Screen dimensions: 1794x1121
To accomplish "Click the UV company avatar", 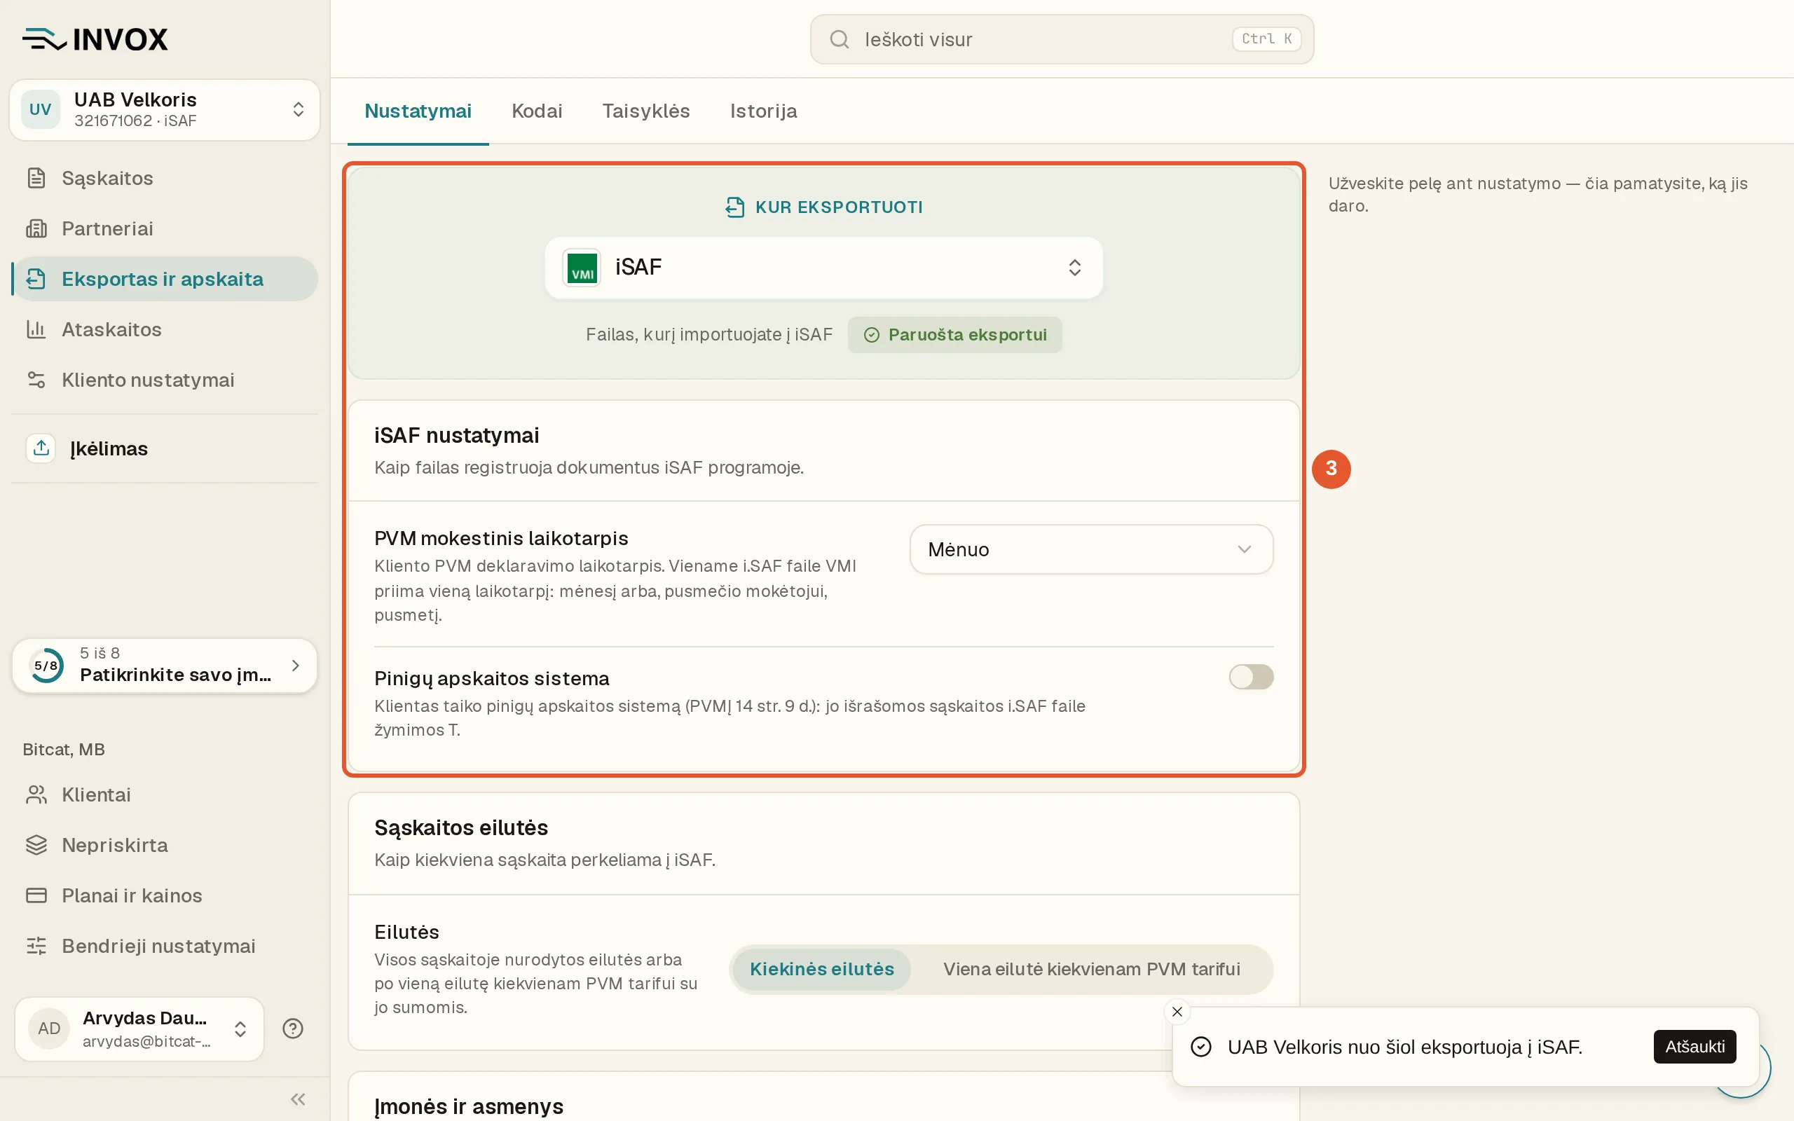I will 40,110.
